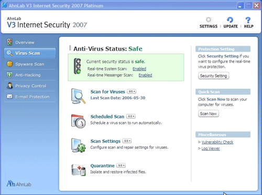Screen dimensions: 262x195
Task: Open the Spyware Scan section
Action: (x=30, y=64)
